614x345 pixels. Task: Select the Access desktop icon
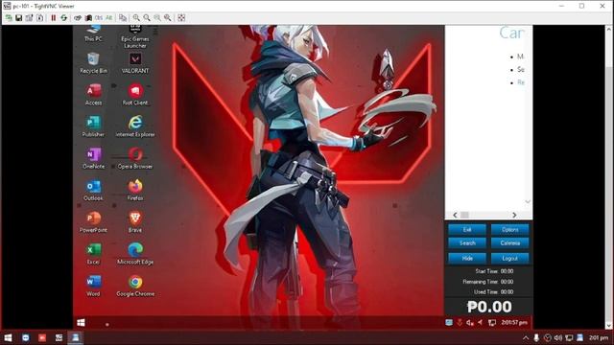(x=93, y=95)
